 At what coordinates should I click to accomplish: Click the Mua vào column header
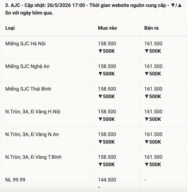pos(108,28)
